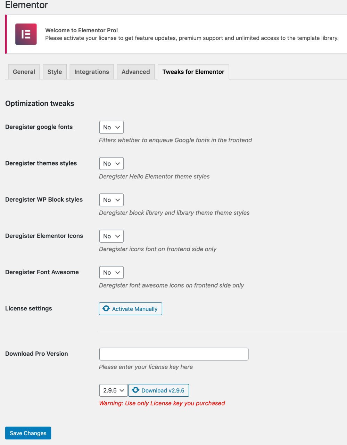
Task: Switch to the Style tab
Action: point(55,72)
